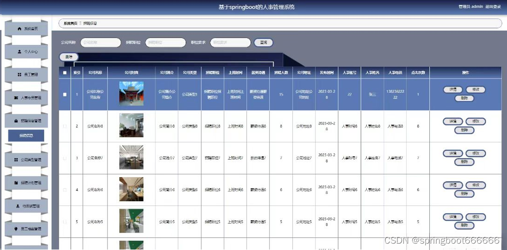Focus the 招聘职位 search field
This screenshot has width=507, height=250.
[x=166, y=42]
